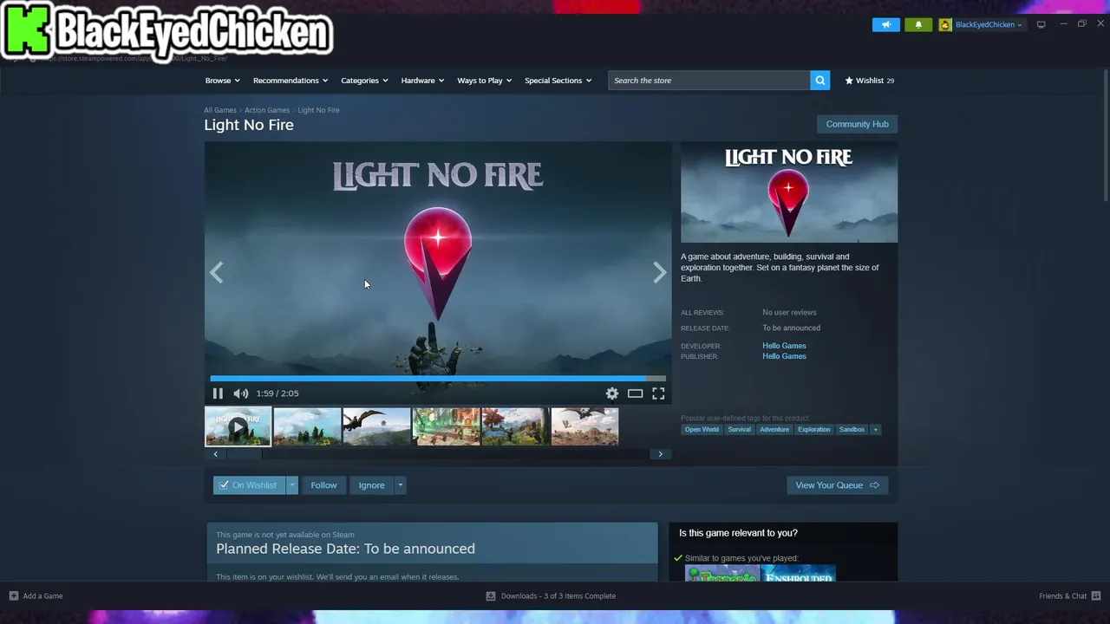Viewport: 1110px width, 624px height.
Task: Select the fifth screenshot thumbnail
Action: (515, 426)
